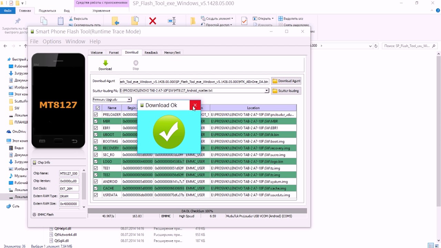Click Снять выделение in Explorer ribbon

(x=294, y=25)
